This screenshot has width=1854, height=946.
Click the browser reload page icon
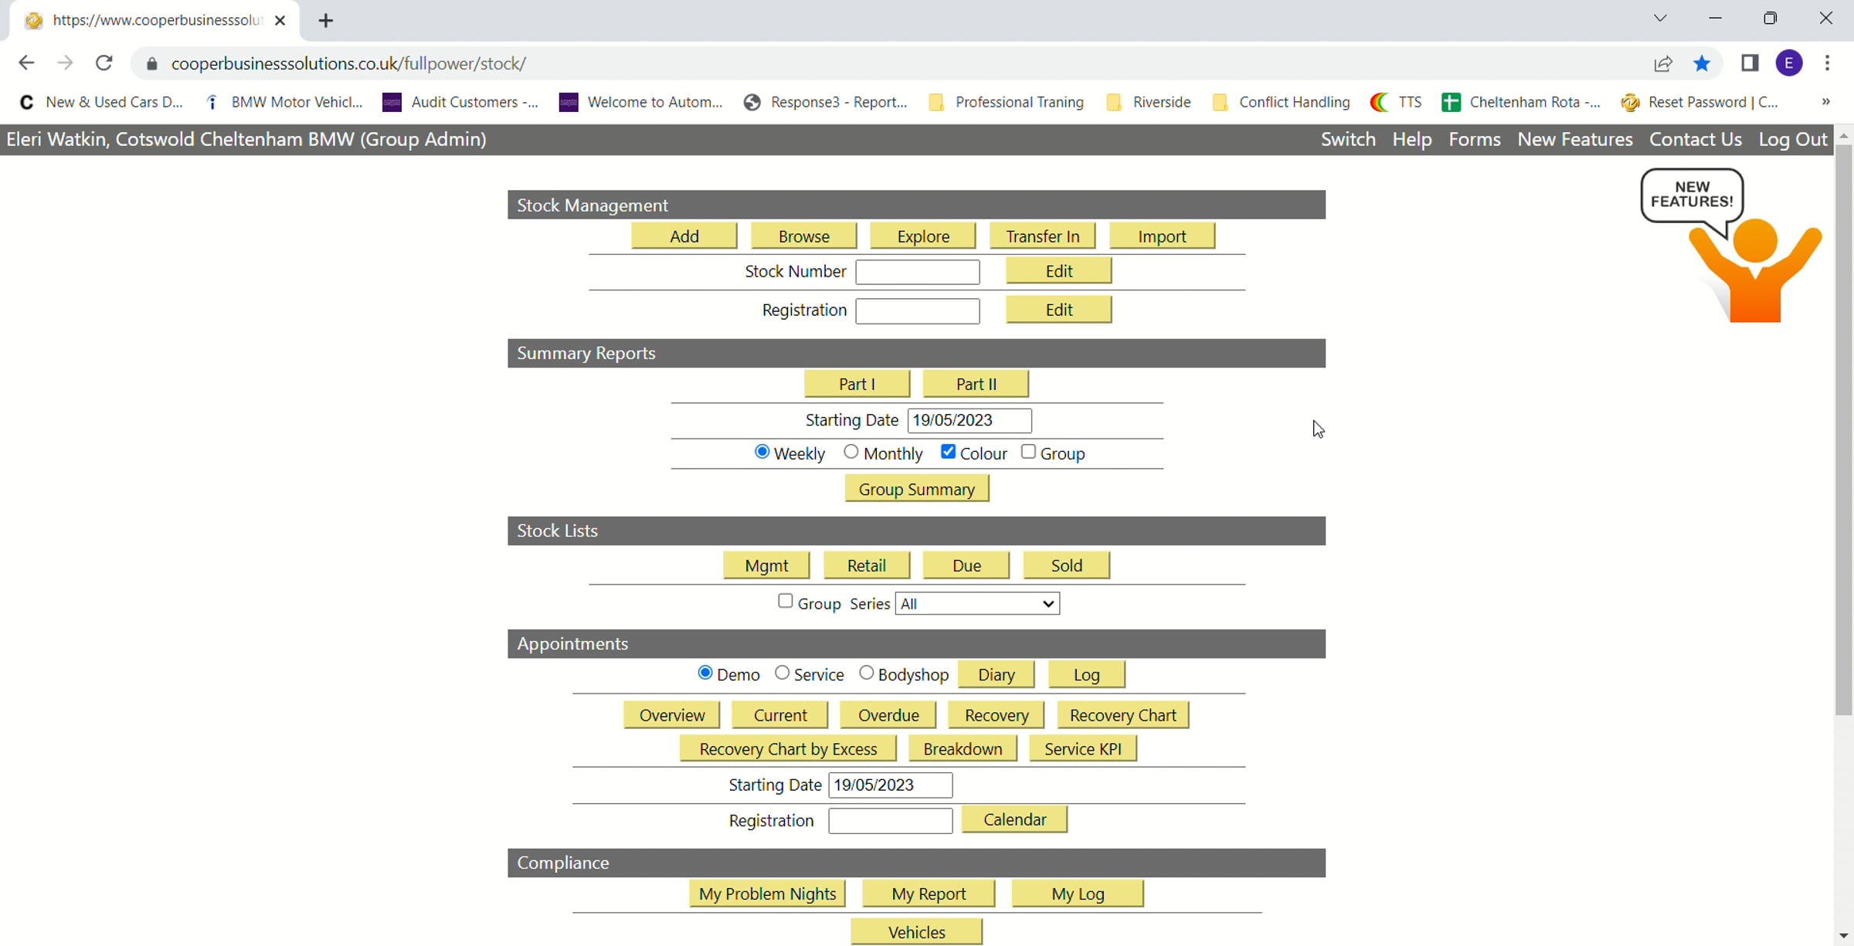(x=104, y=63)
